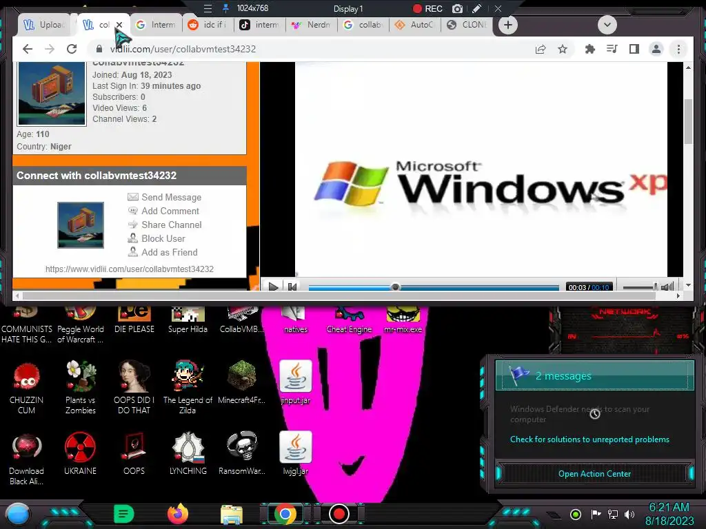This screenshot has width=706, height=529.
Task: Expand the tab search chevron
Action: coord(607,25)
